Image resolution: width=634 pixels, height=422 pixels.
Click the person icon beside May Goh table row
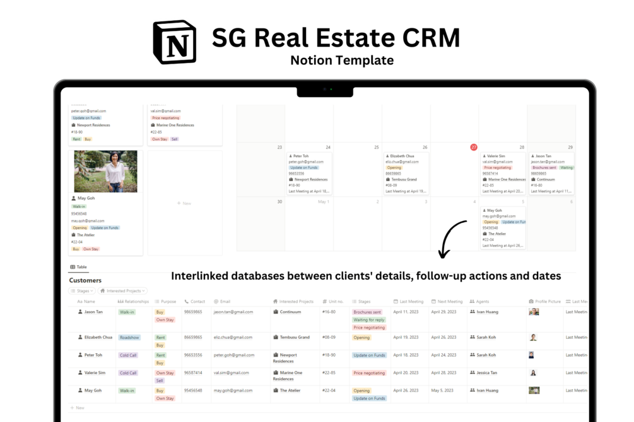point(80,391)
